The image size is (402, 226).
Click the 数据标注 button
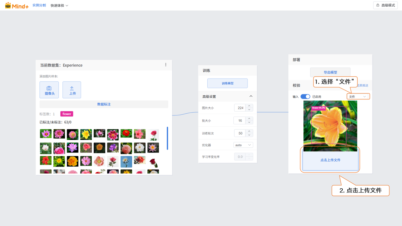[104, 104]
